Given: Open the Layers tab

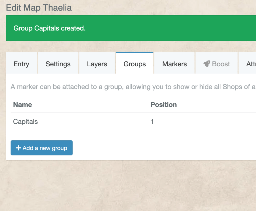Looking at the screenshot, I should pyautogui.click(x=97, y=64).
